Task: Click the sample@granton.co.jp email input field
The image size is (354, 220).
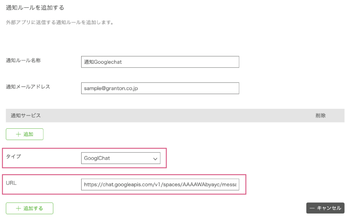Action: click(160, 88)
